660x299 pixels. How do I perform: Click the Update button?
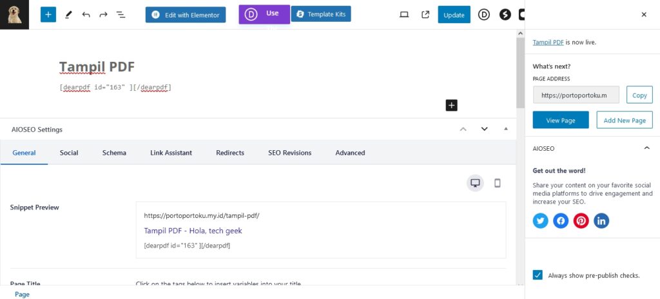(x=454, y=15)
